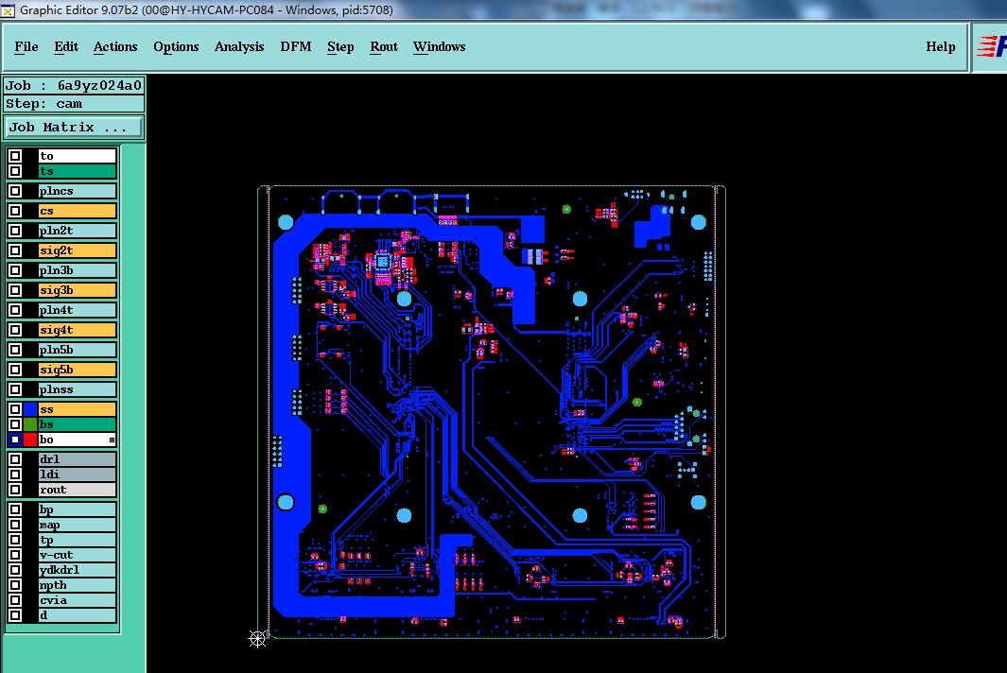Toggle the checkbox for layer v-cut
This screenshot has height=673, width=1007.
15,556
